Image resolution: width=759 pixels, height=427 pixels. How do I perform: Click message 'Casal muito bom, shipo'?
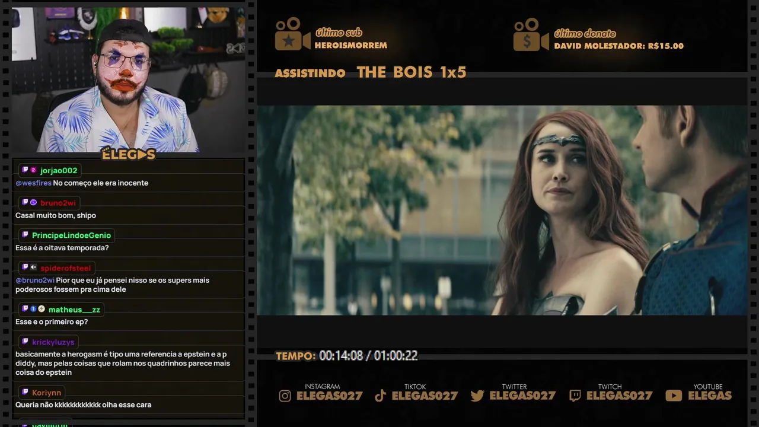[x=56, y=216]
